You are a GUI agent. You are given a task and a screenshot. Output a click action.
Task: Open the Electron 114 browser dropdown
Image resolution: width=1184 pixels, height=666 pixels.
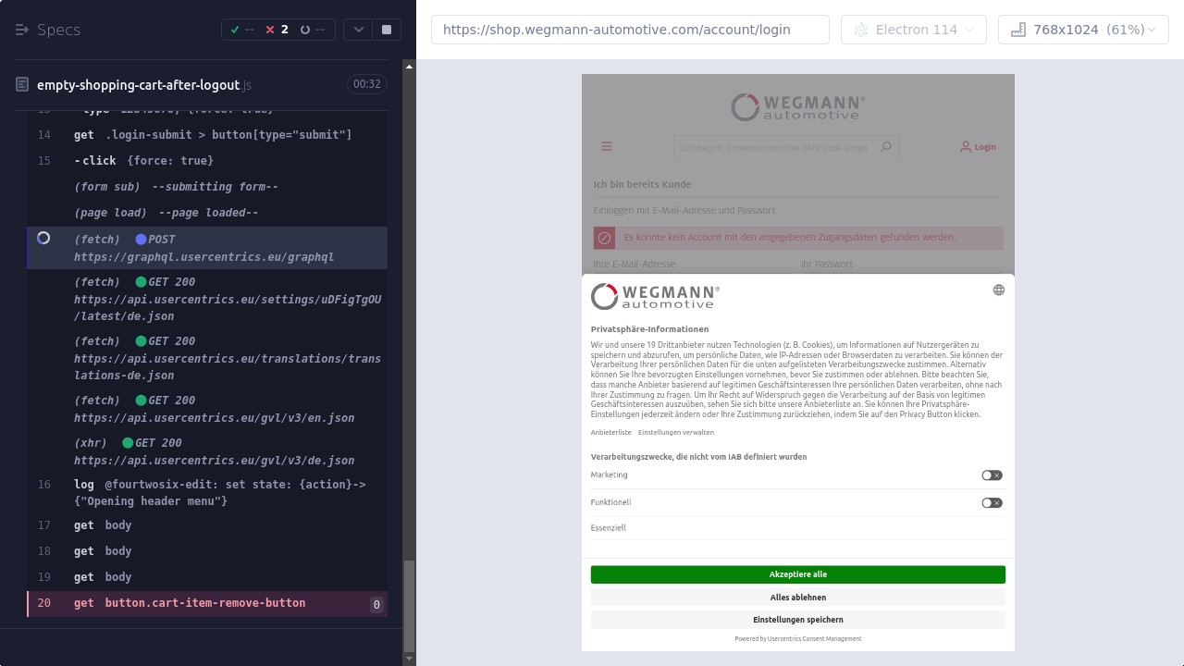(x=913, y=30)
